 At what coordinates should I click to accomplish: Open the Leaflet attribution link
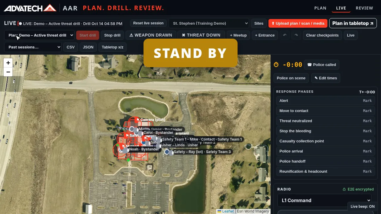pos(226,211)
